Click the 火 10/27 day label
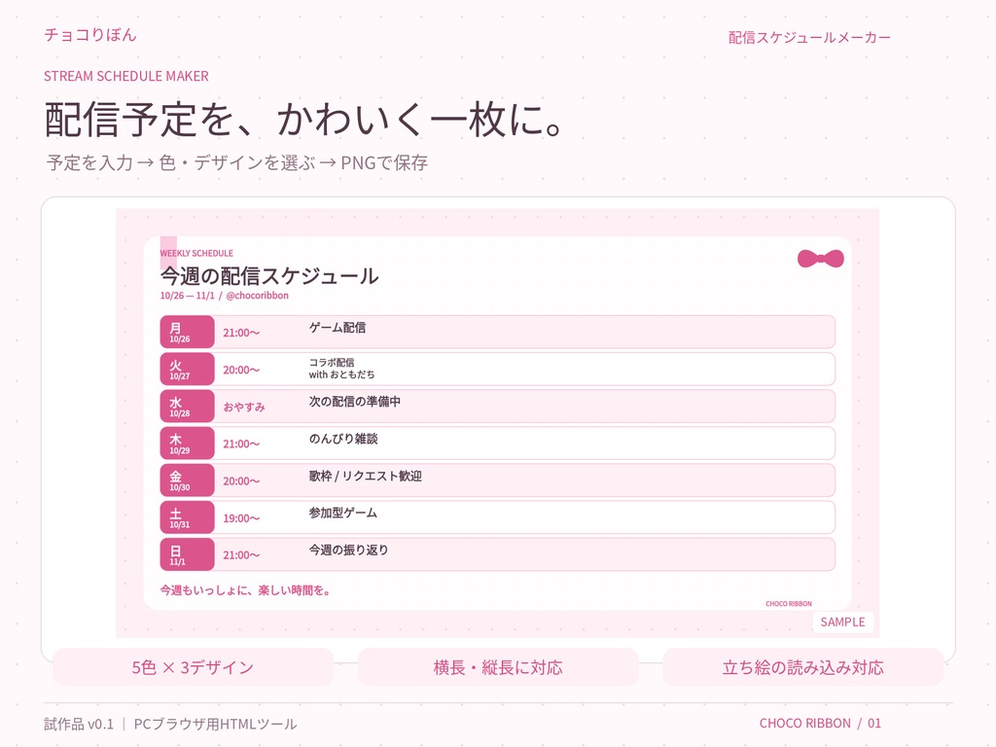This screenshot has width=996, height=747. 187,369
